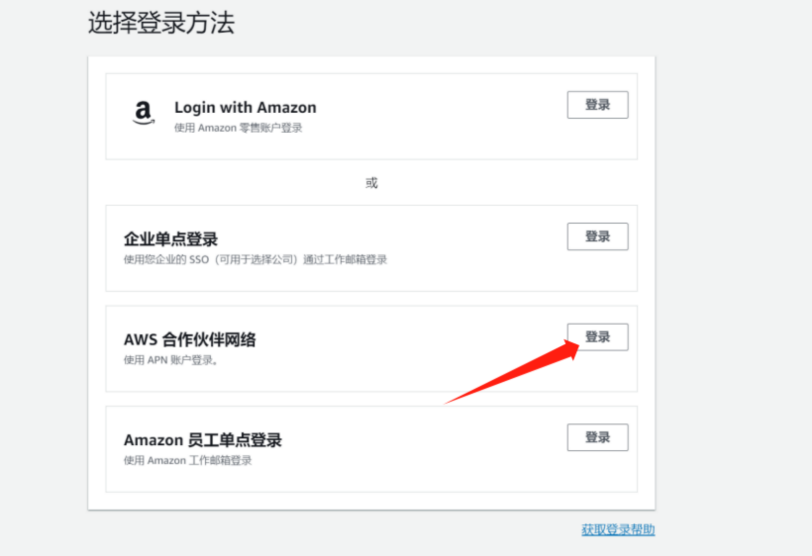Select the Amazon 员工单点登录 heading
812x556 pixels.
pyautogui.click(x=203, y=440)
